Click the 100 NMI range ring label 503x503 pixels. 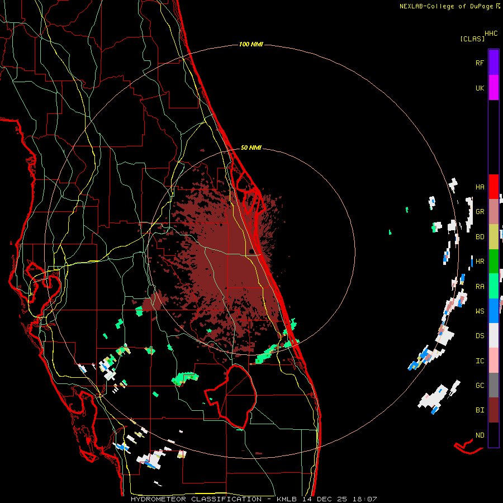pyautogui.click(x=251, y=44)
